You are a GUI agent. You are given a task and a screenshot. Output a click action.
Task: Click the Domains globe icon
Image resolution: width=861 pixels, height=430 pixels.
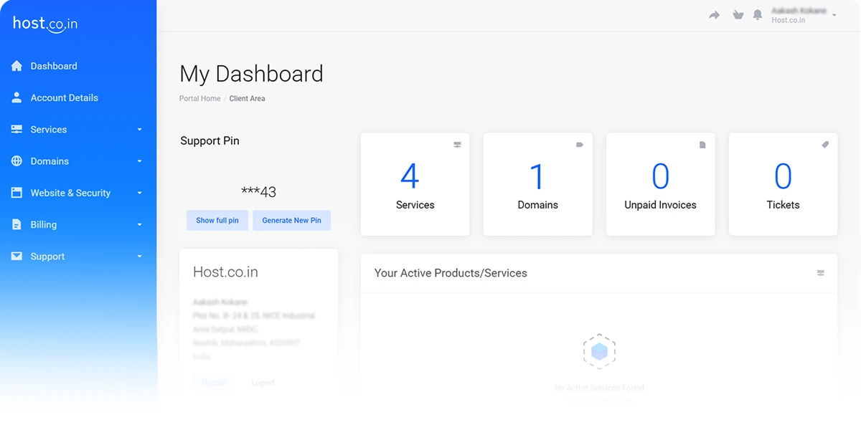pyautogui.click(x=17, y=161)
